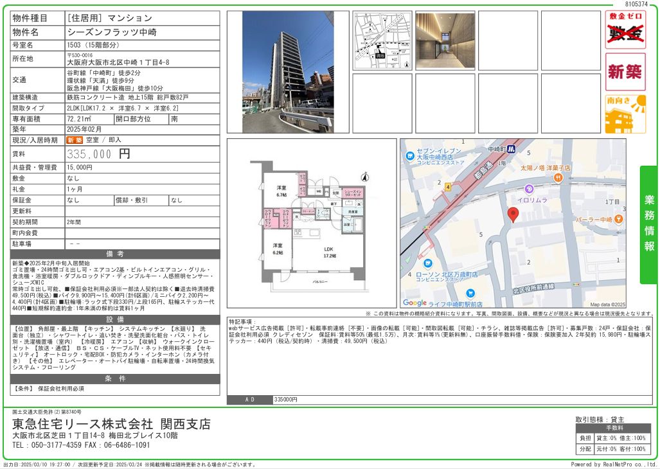This screenshot has width=660, height=469.
Task: Click the 南向き sun badge icon
Action: (x=625, y=114)
